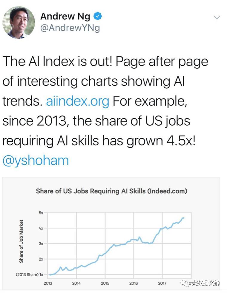
Task: Open the aiindex.org link
Action: [78, 101]
